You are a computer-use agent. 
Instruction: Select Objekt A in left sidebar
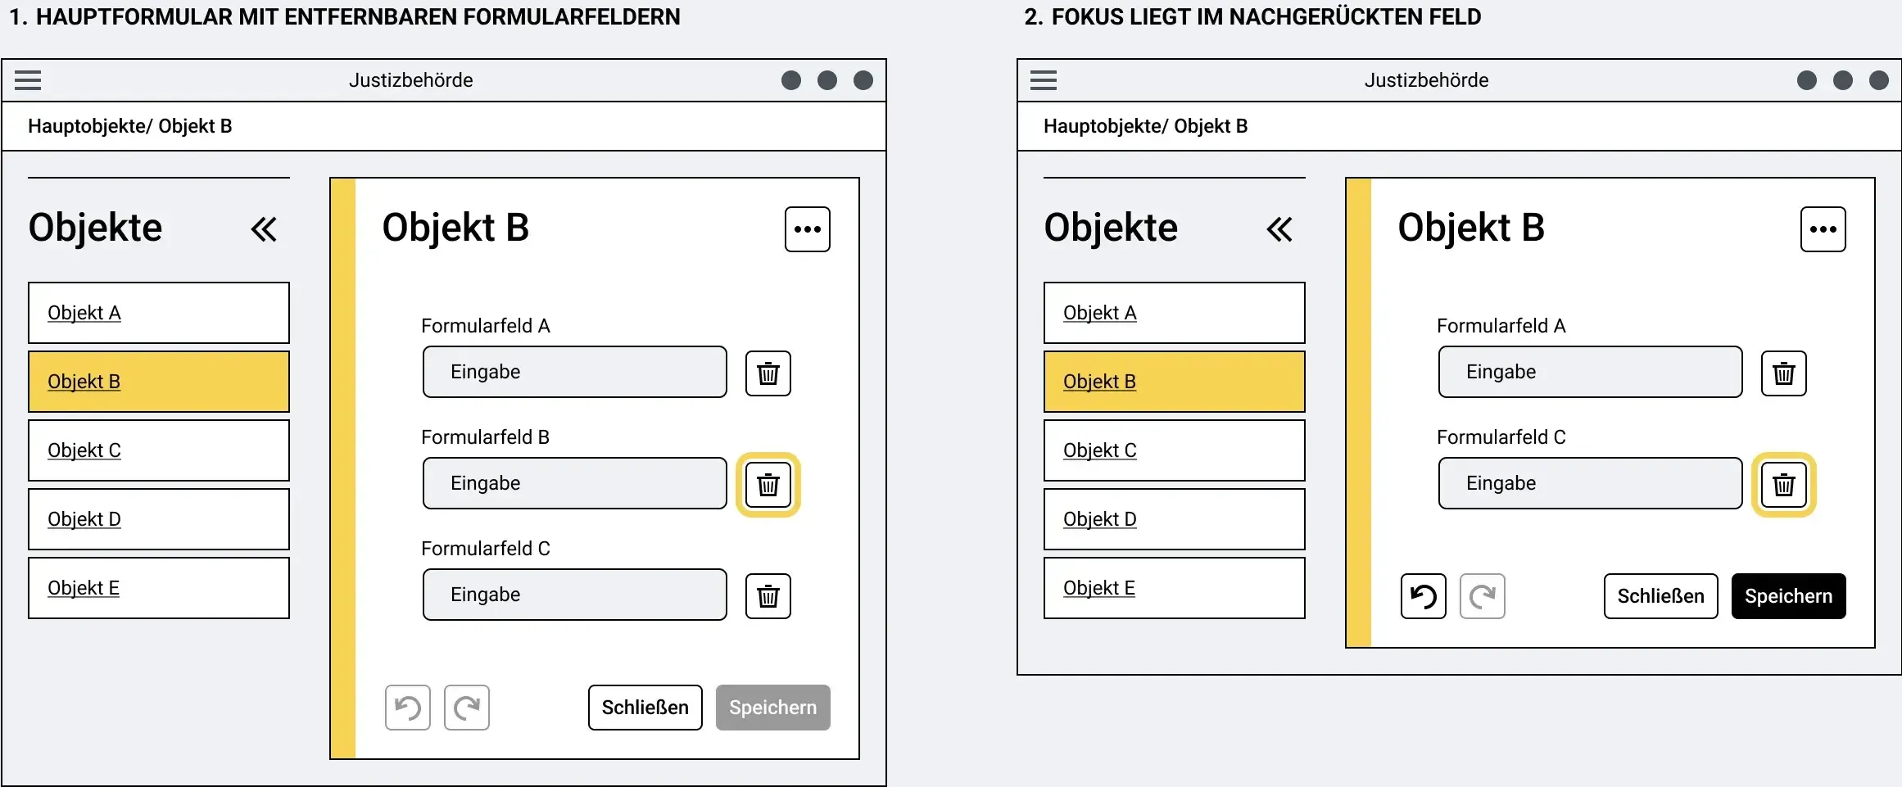click(x=159, y=313)
